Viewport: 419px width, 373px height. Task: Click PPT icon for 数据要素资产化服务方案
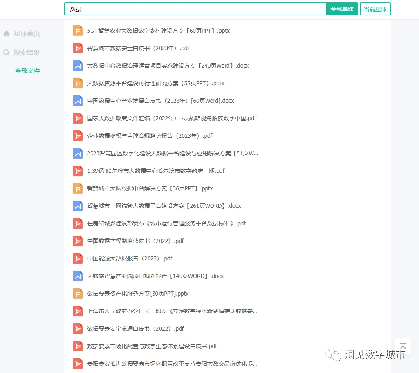click(x=78, y=294)
